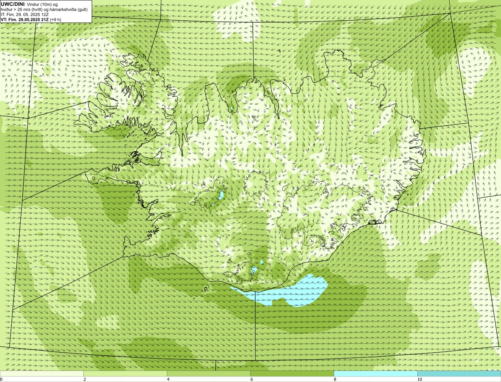501x382 pixels.
Task: Click the UWC/DINI title in the legend box
Action: (13, 4)
